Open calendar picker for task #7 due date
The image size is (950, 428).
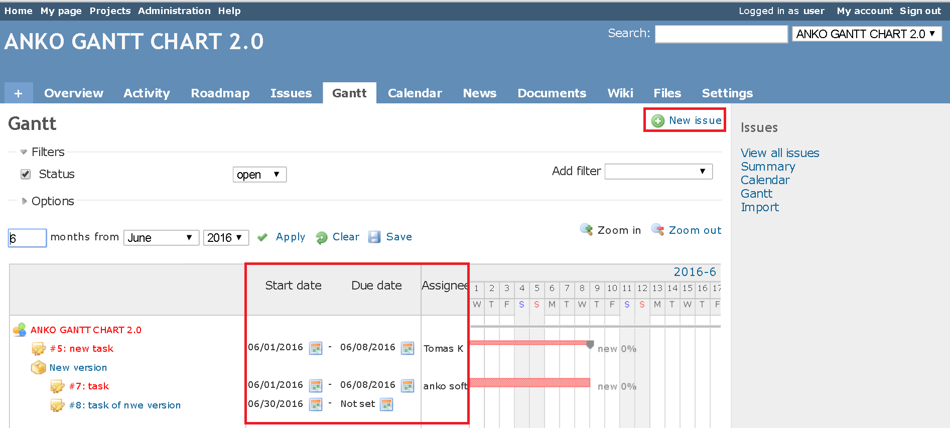click(x=408, y=385)
